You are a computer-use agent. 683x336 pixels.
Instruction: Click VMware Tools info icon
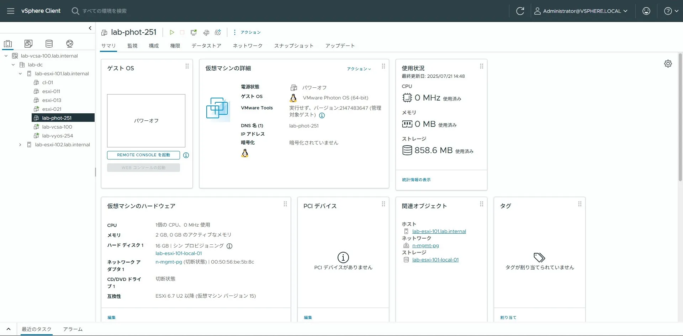[x=322, y=115]
